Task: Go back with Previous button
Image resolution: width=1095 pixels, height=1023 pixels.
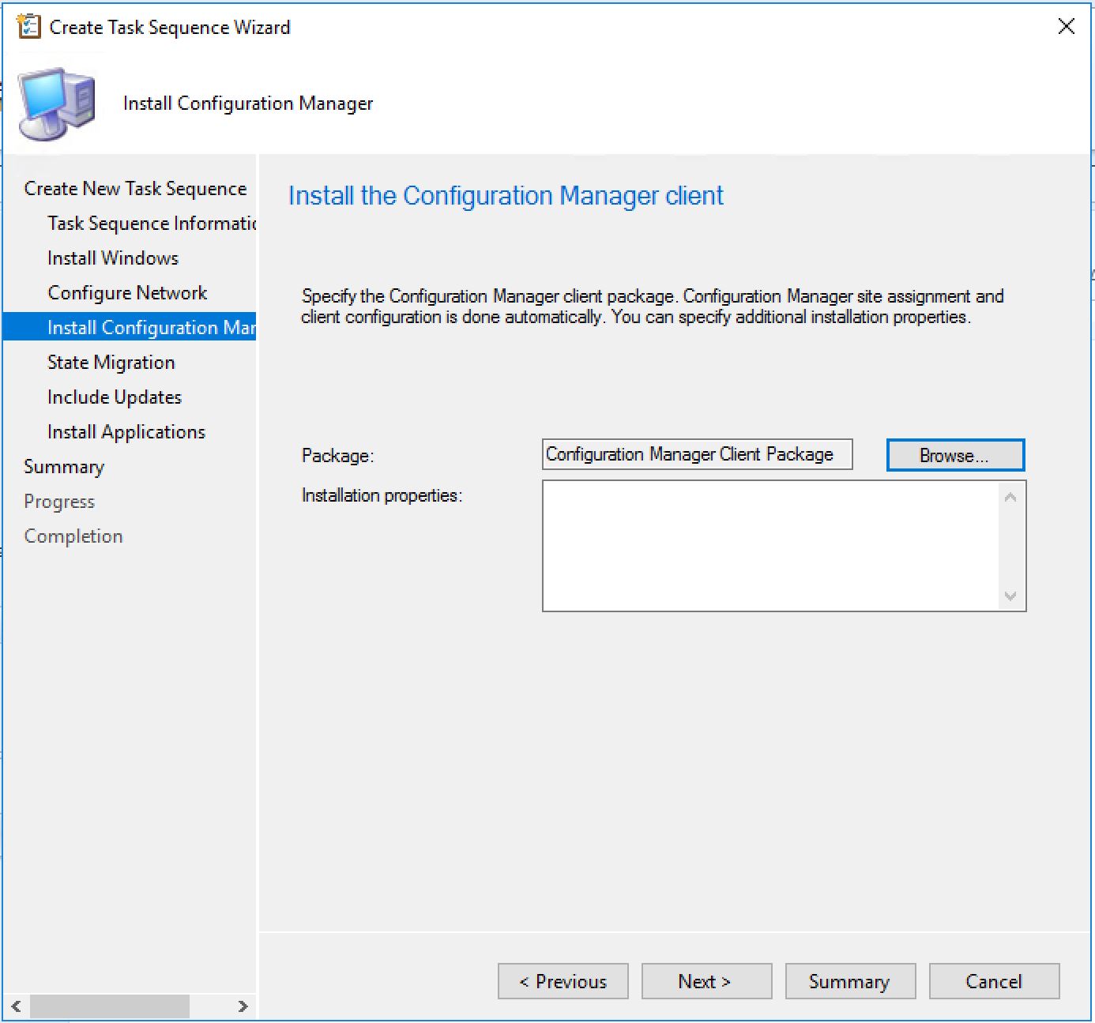Action: [x=563, y=982]
